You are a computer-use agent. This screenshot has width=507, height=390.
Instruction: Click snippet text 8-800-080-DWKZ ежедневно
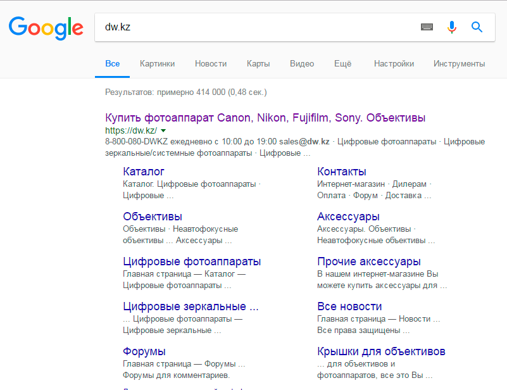click(x=159, y=142)
